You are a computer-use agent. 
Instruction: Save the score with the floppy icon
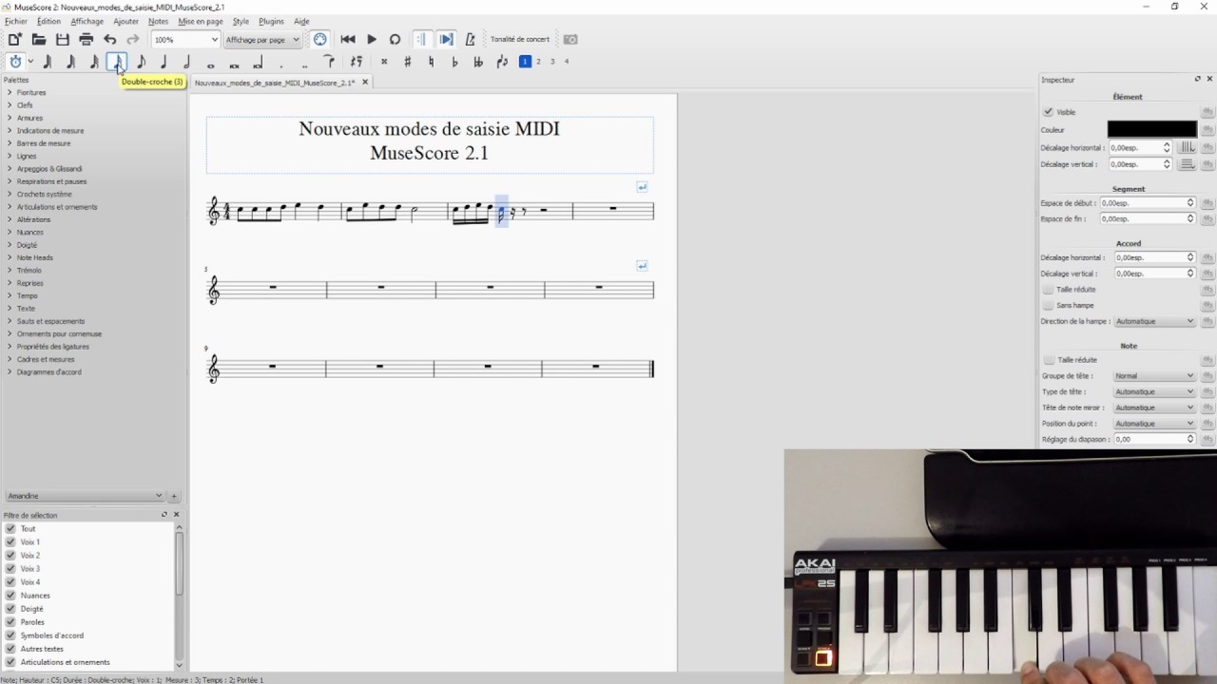tap(63, 39)
